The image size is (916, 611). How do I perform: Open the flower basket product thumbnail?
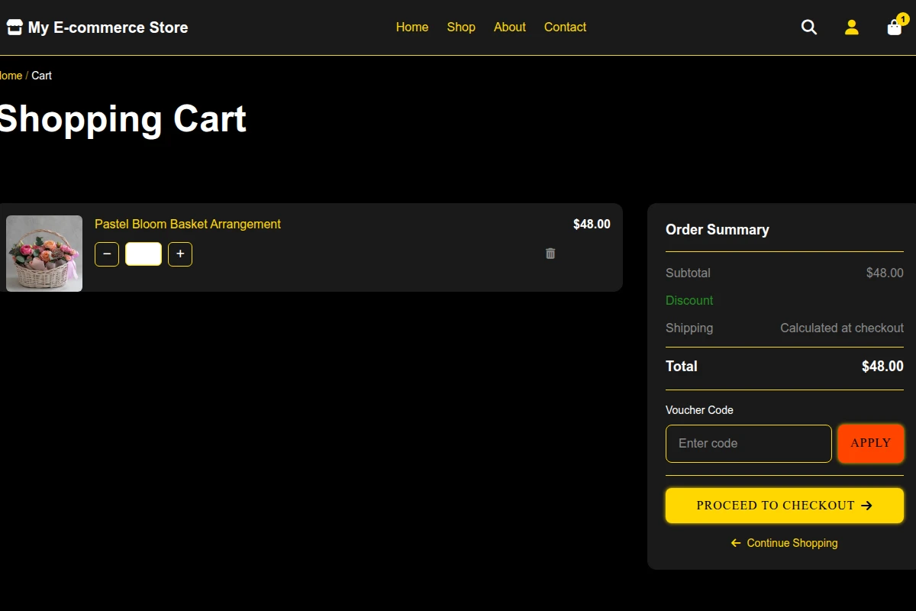pos(44,254)
